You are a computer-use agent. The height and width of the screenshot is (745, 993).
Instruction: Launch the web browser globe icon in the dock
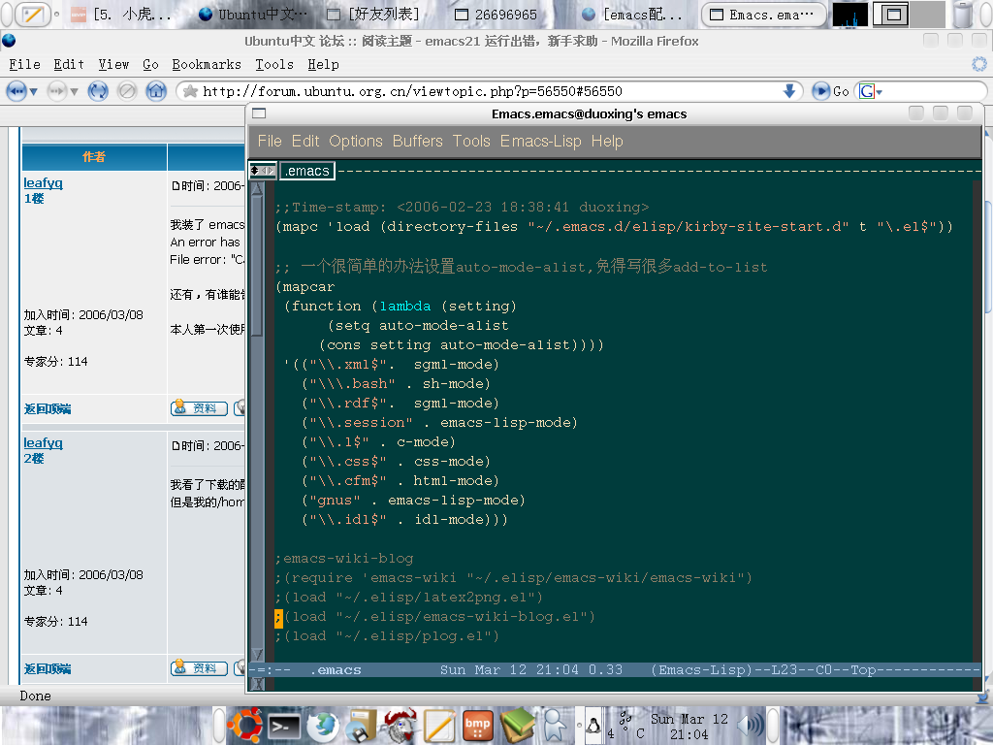323,726
